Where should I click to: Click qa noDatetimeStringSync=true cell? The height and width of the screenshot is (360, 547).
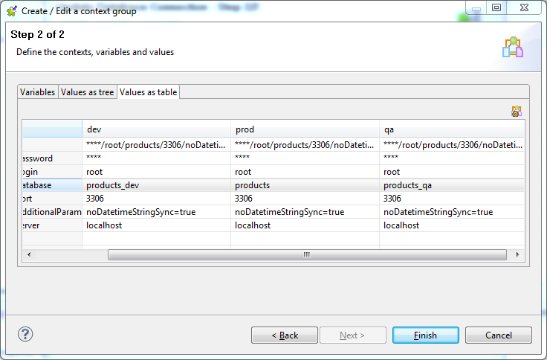pyautogui.click(x=452, y=212)
